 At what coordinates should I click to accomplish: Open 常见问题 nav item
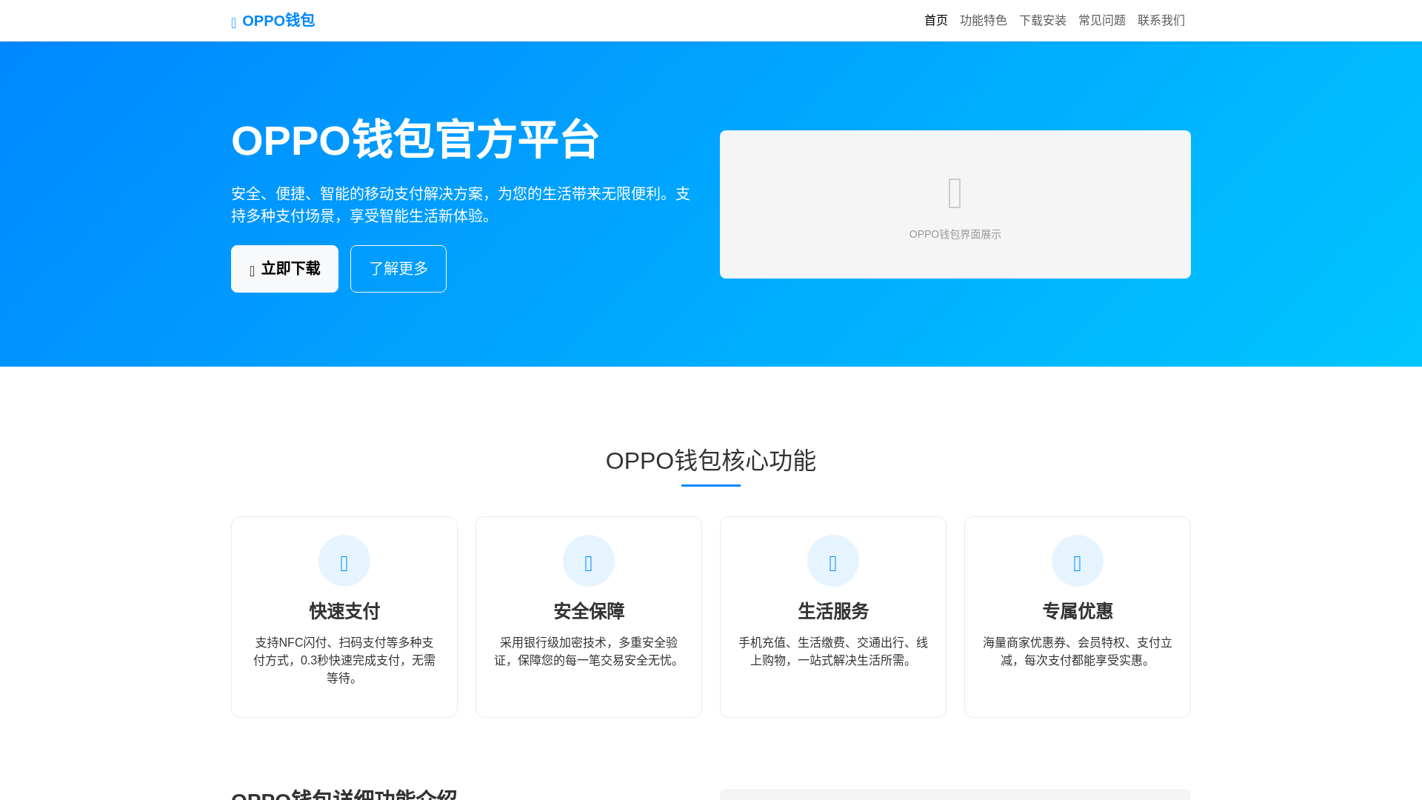click(x=1102, y=21)
